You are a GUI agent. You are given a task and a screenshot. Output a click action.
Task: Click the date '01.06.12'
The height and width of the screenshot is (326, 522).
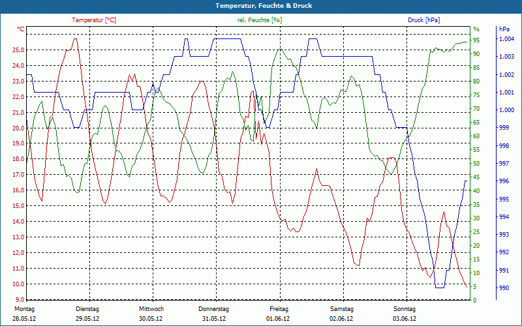coord(278,319)
